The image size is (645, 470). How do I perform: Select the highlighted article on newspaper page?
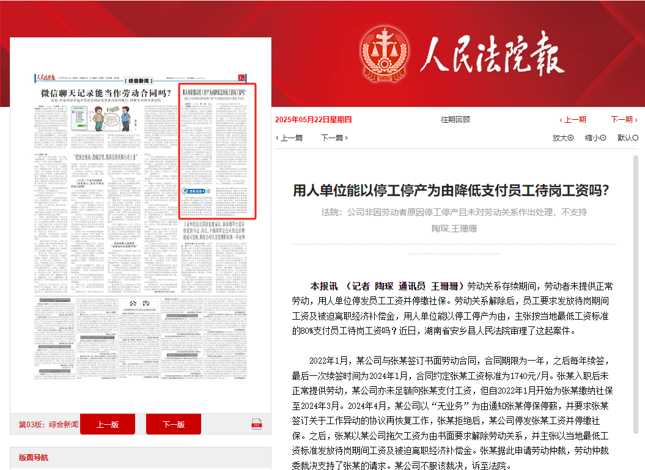(217, 152)
